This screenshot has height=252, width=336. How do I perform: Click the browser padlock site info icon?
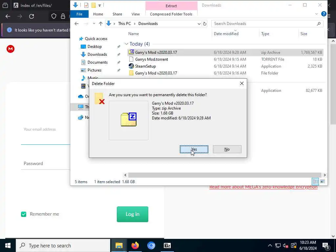point(63,16)
